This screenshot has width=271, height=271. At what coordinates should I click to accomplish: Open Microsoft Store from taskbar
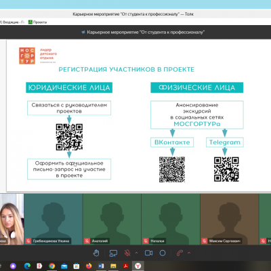pos(77,266)
